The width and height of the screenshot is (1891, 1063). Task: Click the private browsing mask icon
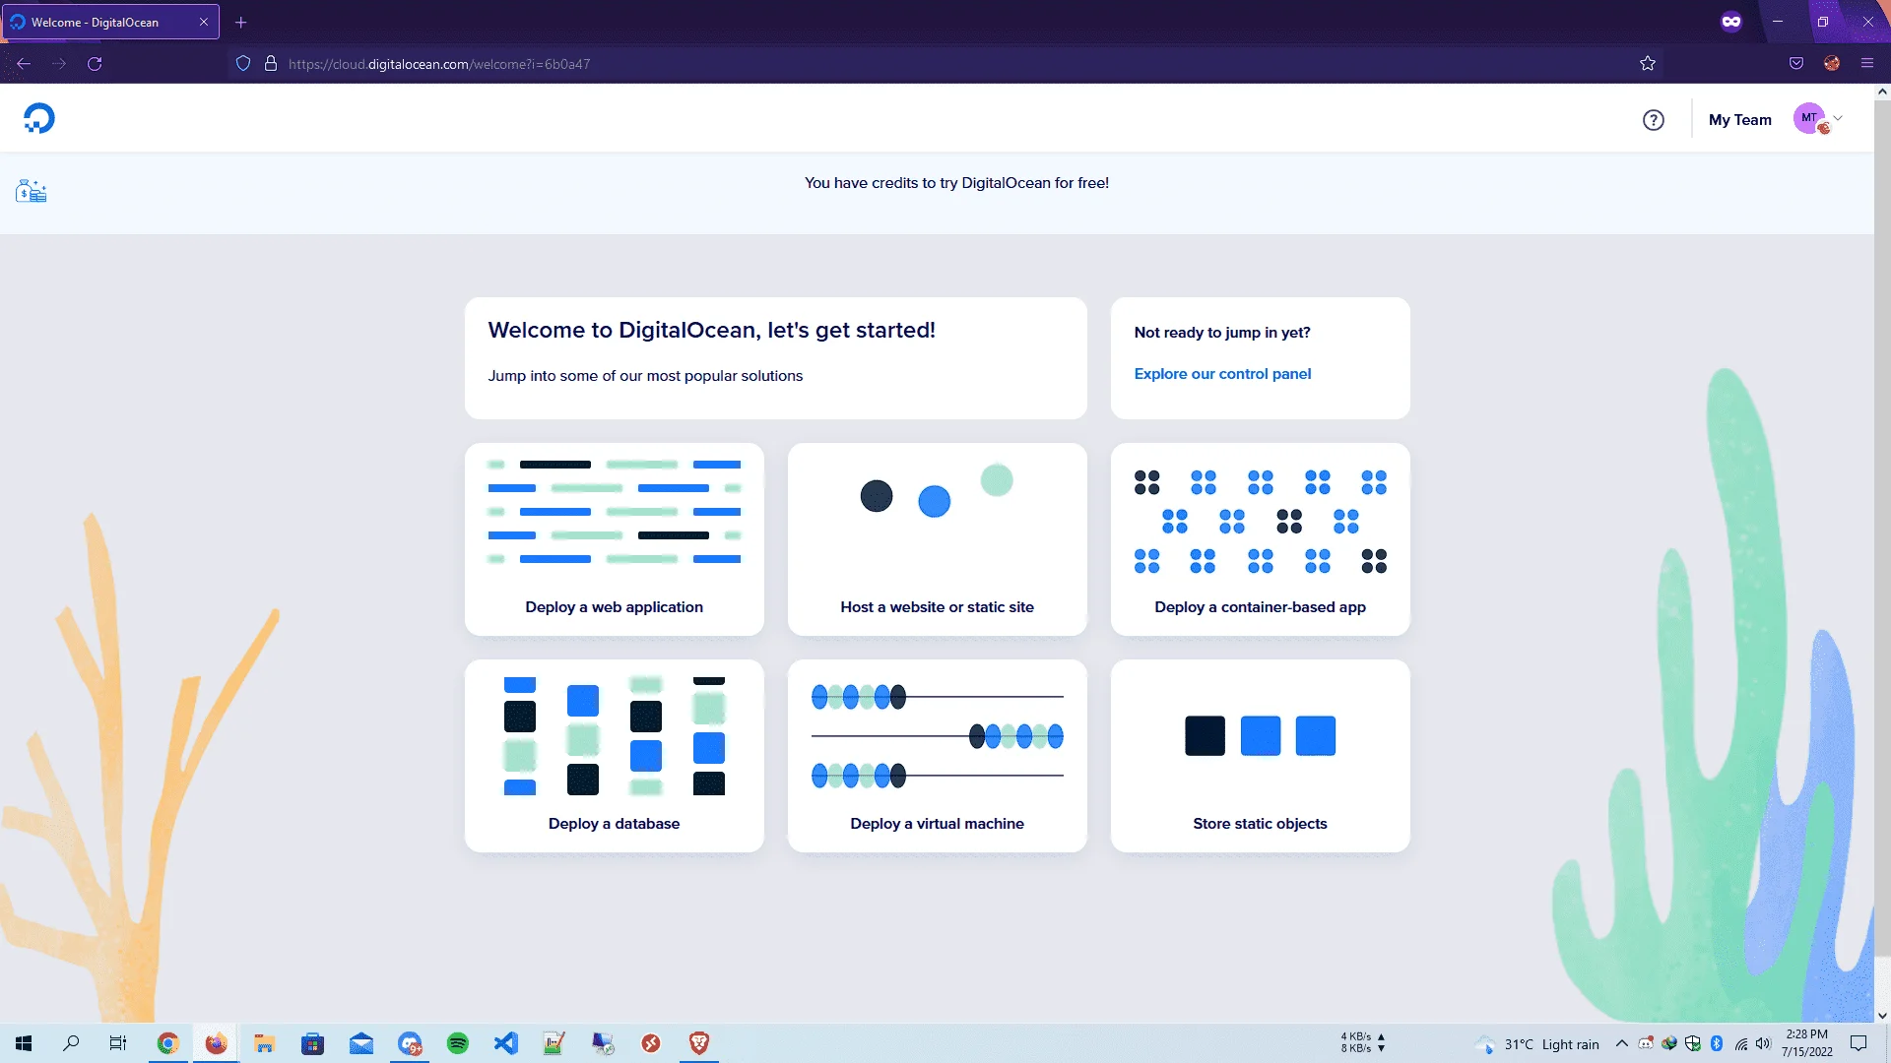1731,22
